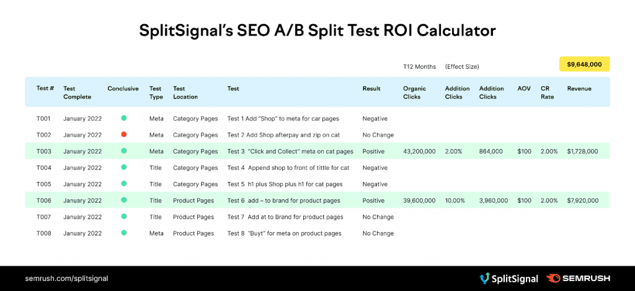This screenshot has width=635, height=291.
Task: Click the green conclusive dot for T001
Action: [x=123, y=118]
